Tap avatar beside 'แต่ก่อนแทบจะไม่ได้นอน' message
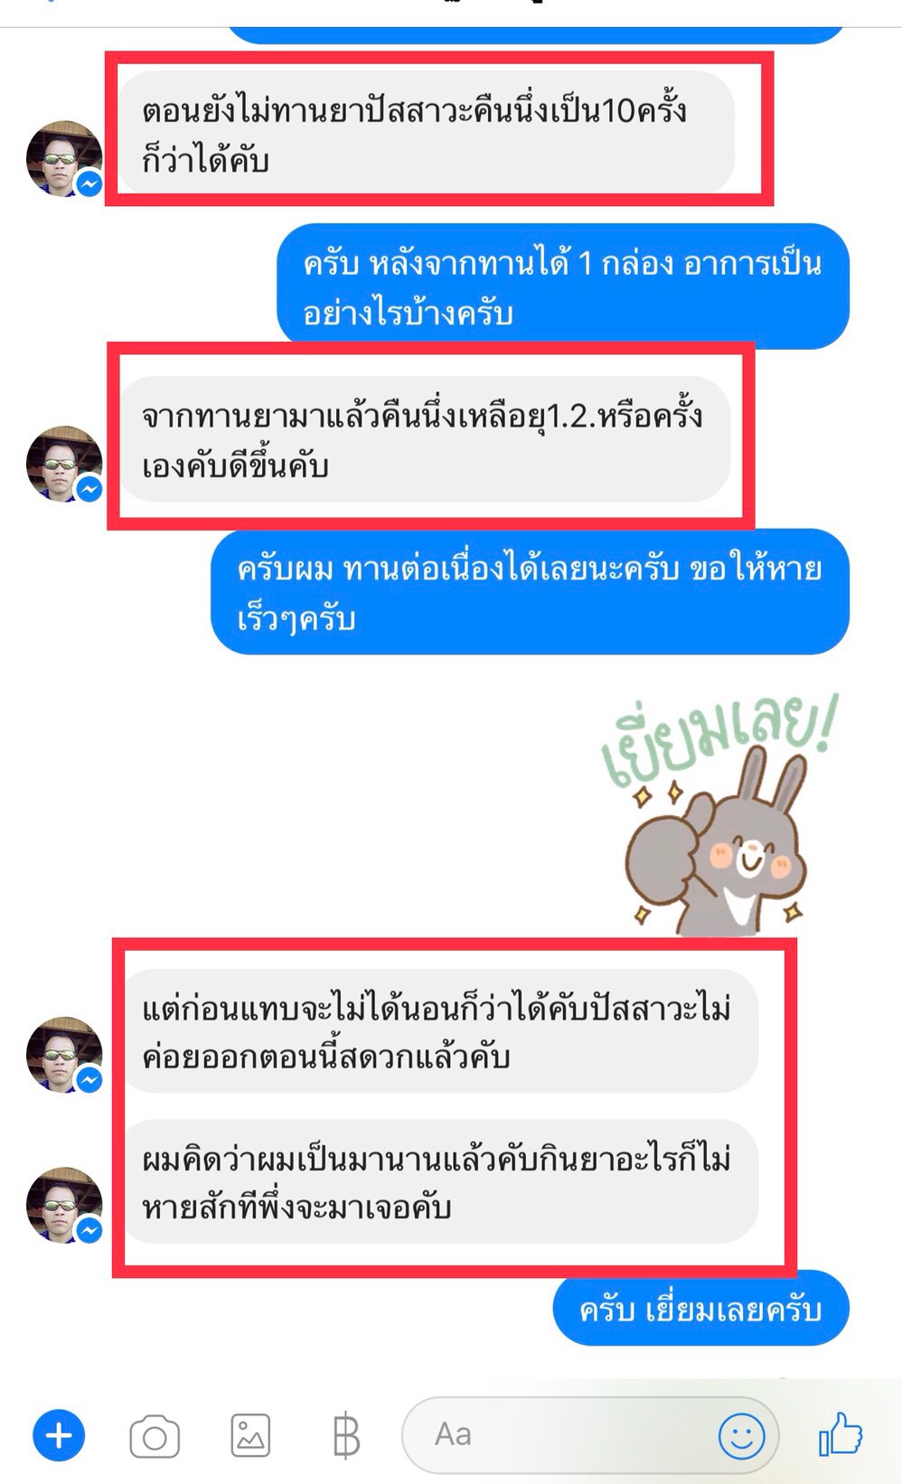902x1484 pixels. [x=64, y=1055]
